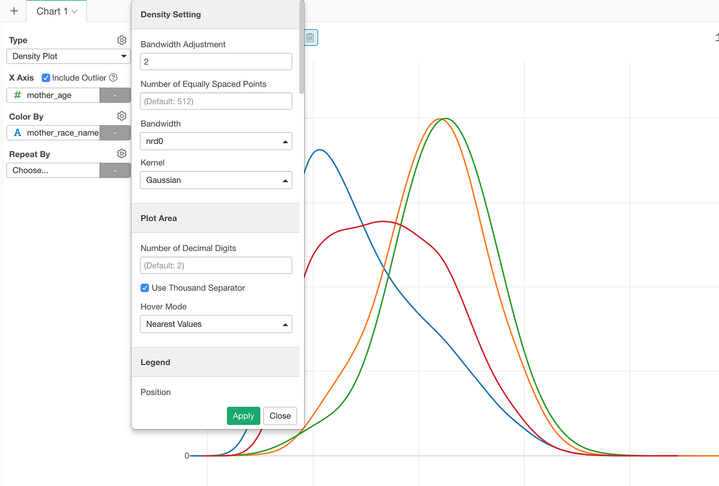This screenshot has width=719, height=486.
Task: Click the Bandwidth Adjustment input field
Action: tap(216, 61)
